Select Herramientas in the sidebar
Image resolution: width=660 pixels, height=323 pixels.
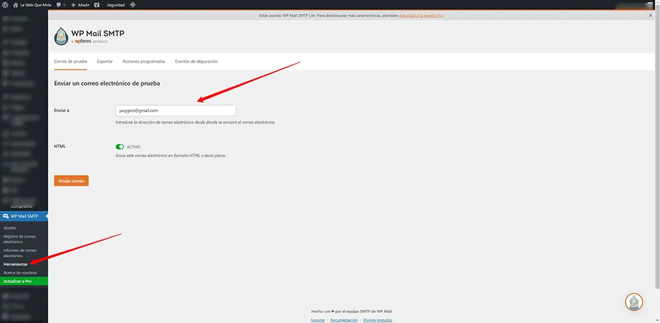tap(15, 264)
